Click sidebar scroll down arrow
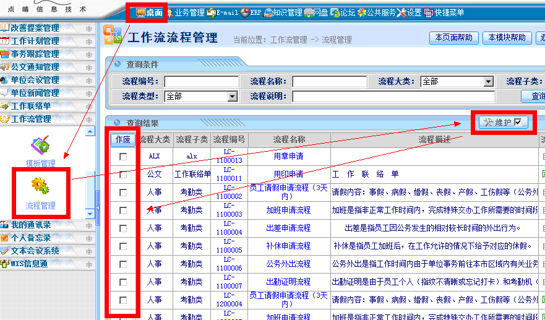Screen dimensions: 545x320 point(90,214)
